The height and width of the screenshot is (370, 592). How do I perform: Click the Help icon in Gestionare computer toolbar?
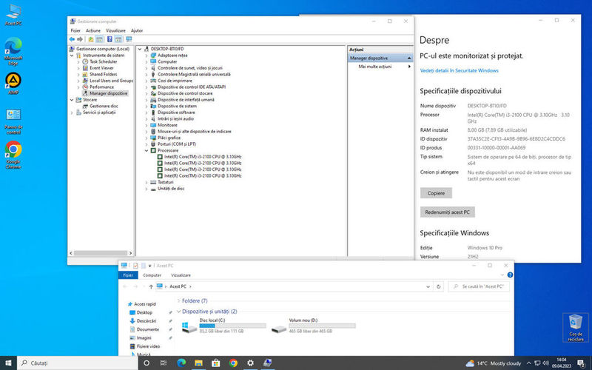click(x=110, y=39)
